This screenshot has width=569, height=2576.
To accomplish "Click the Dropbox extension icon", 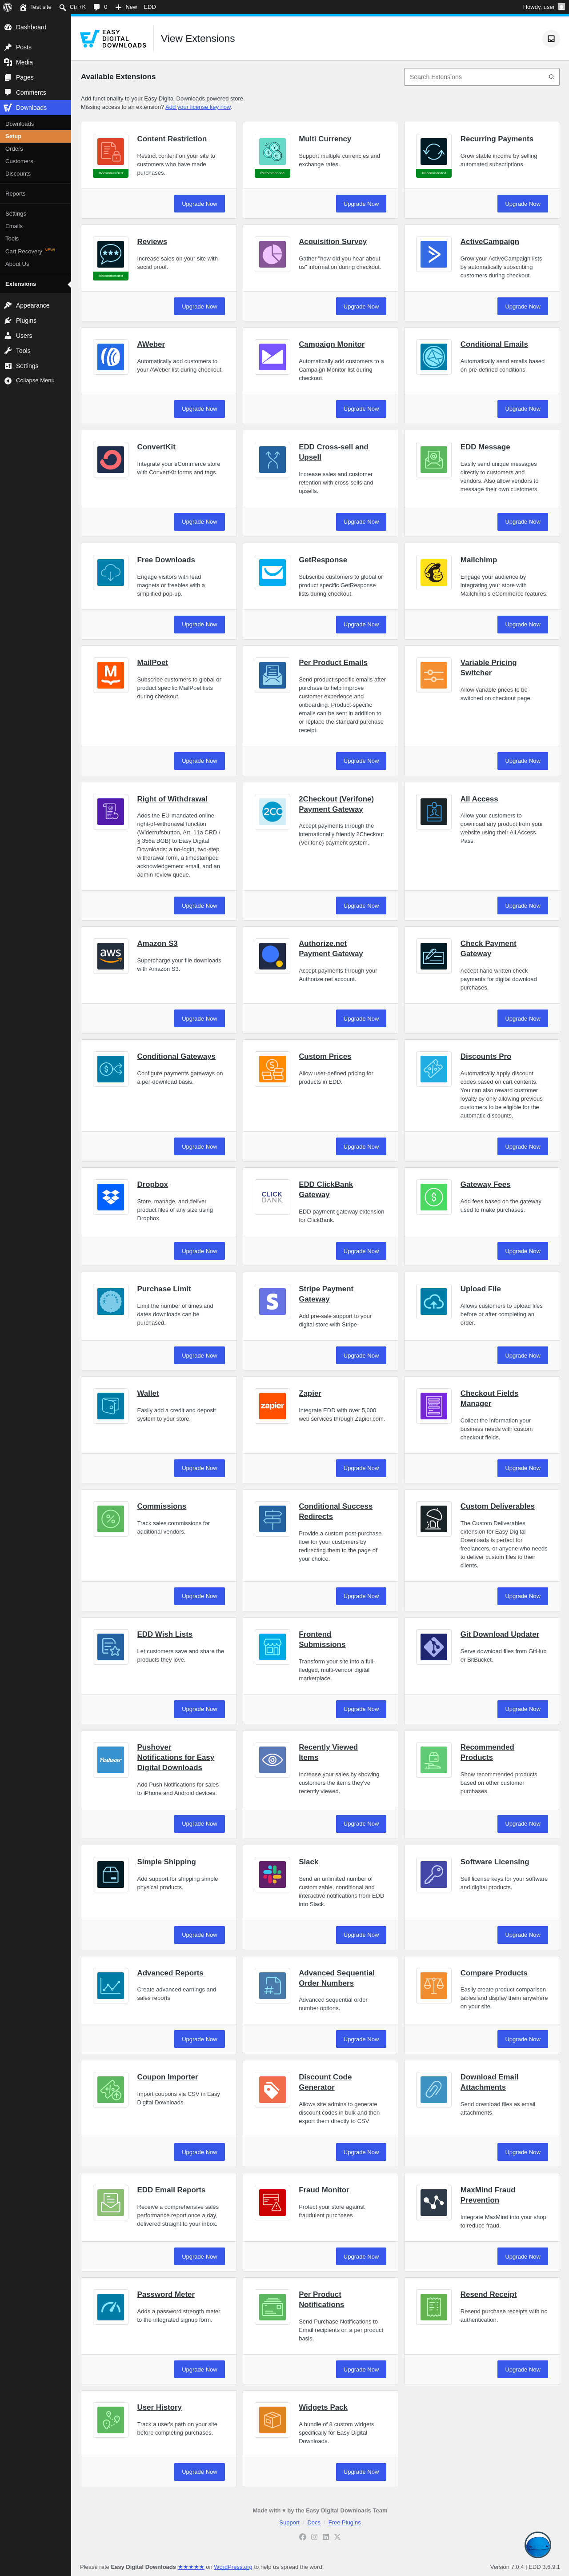I will pos(111,1197).
